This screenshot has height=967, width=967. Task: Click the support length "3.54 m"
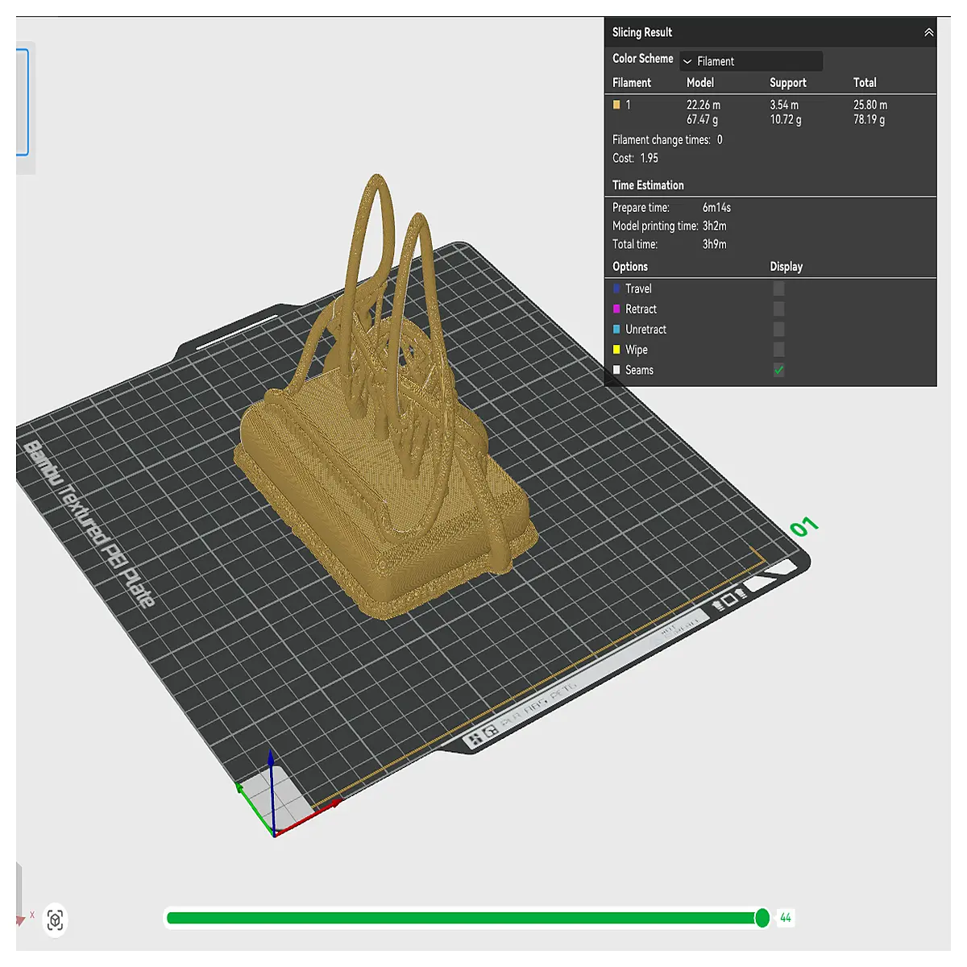[784, 105]
